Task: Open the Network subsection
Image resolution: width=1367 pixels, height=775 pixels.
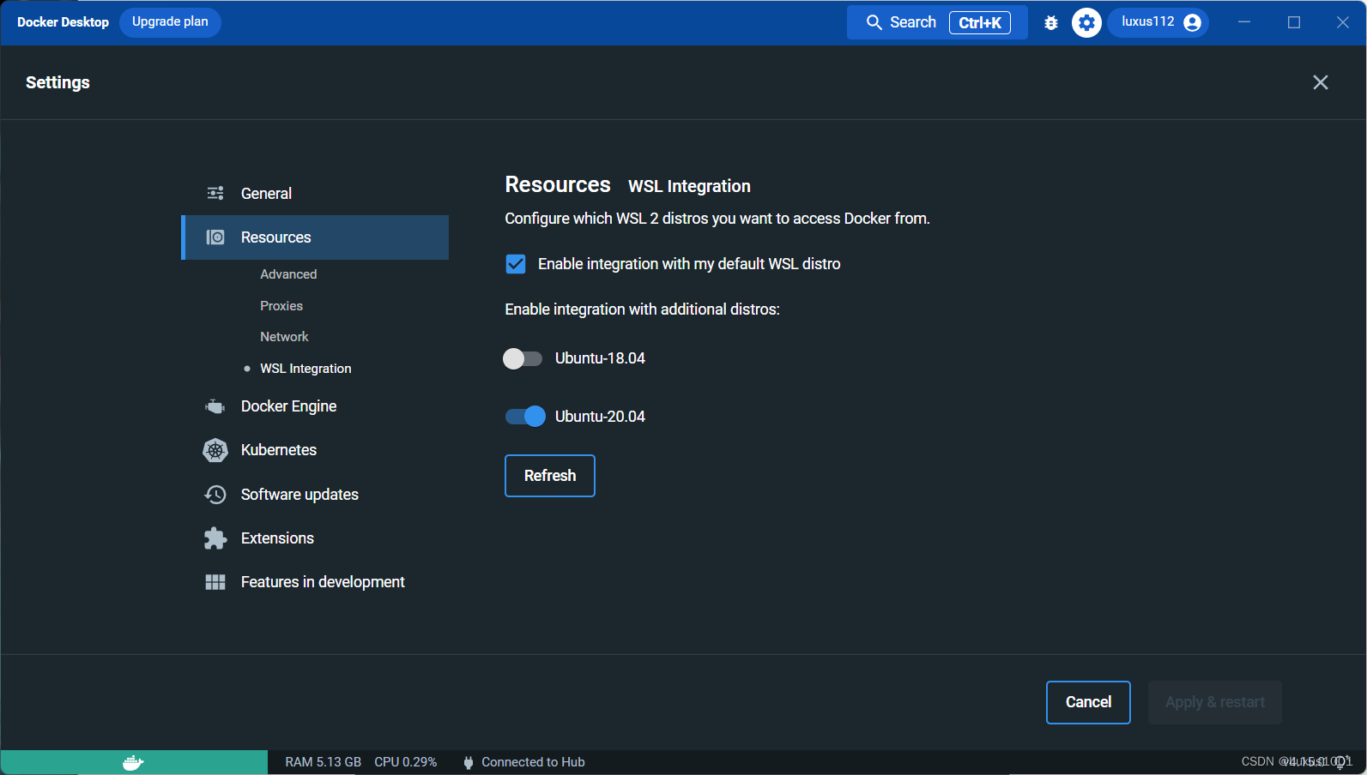Action: click(x=284, y=337)
